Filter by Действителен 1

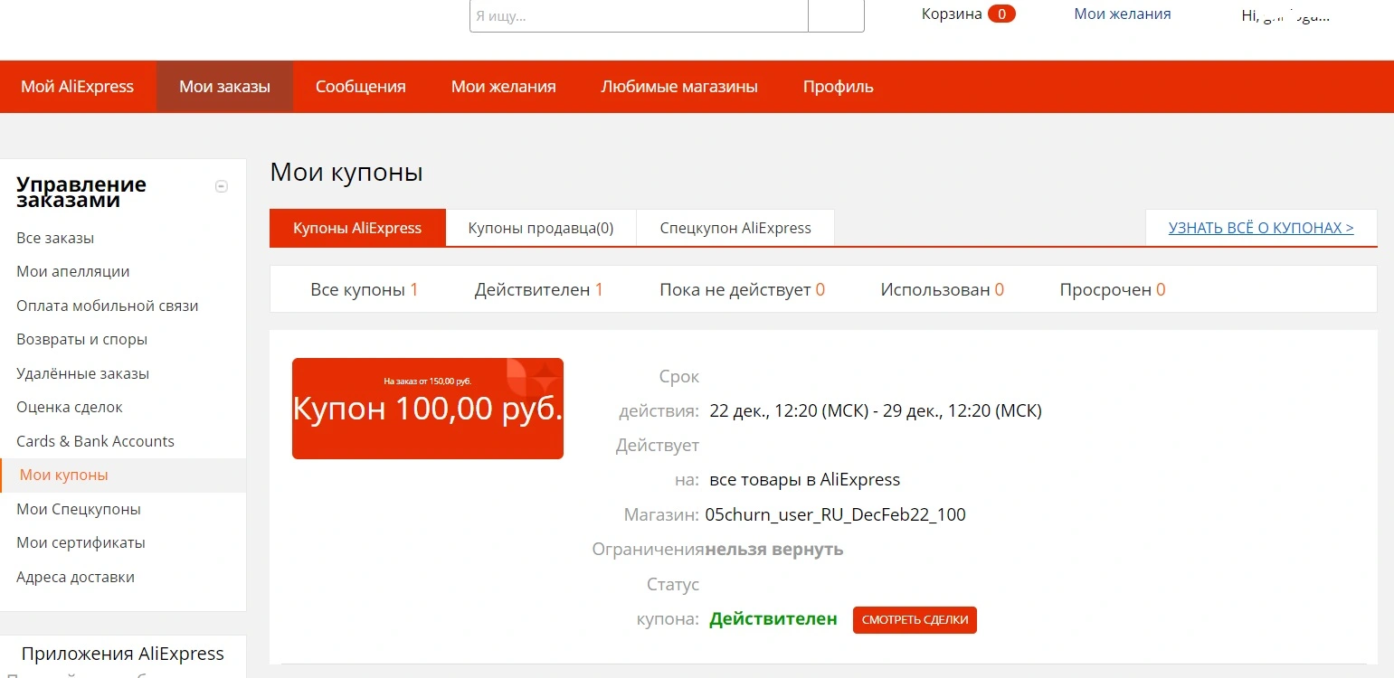539,290
